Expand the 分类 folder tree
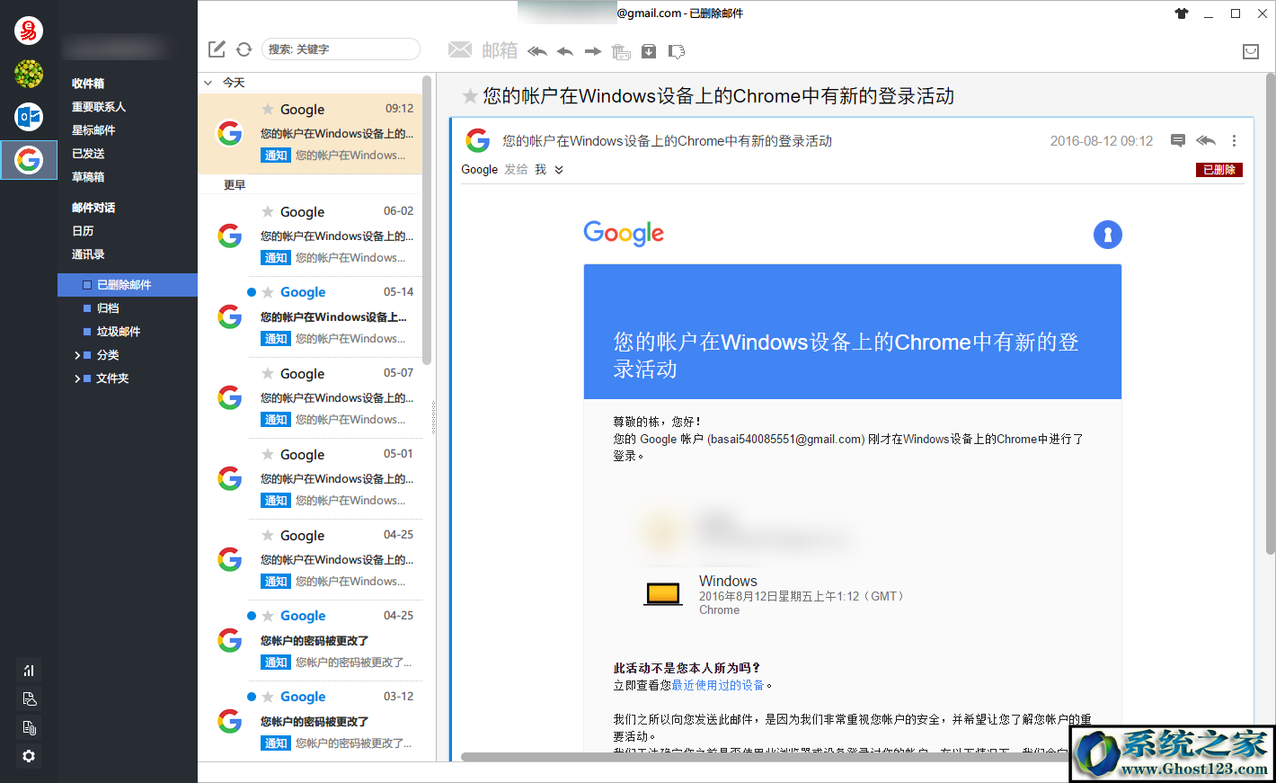The image size is (1276, 783). [77, 355]
